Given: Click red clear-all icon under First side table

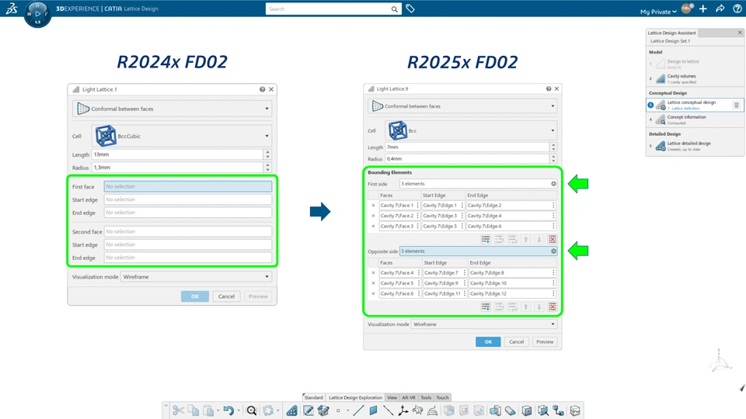Looking at the screenshot, I should point(553,240).
